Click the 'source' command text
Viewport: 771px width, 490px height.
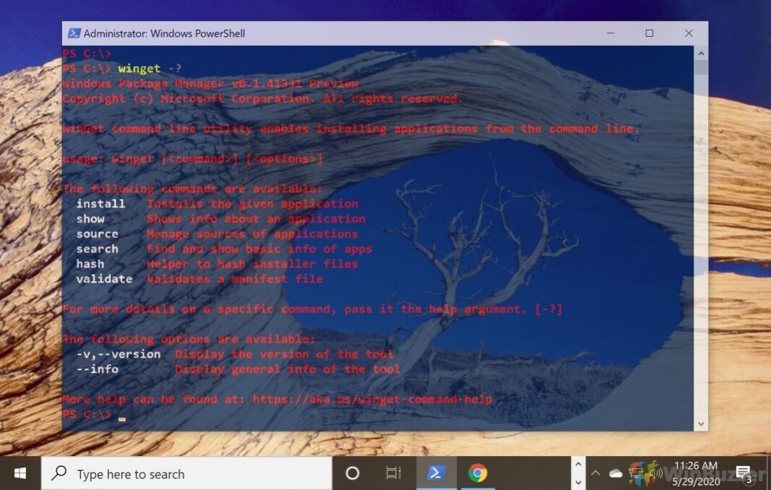[97, 233]
